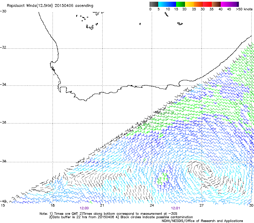Image resolution: width=254 pixels, height=223 pixels.
Task: Select the '-36' latitude axis label
Action: tap(3, 122)
